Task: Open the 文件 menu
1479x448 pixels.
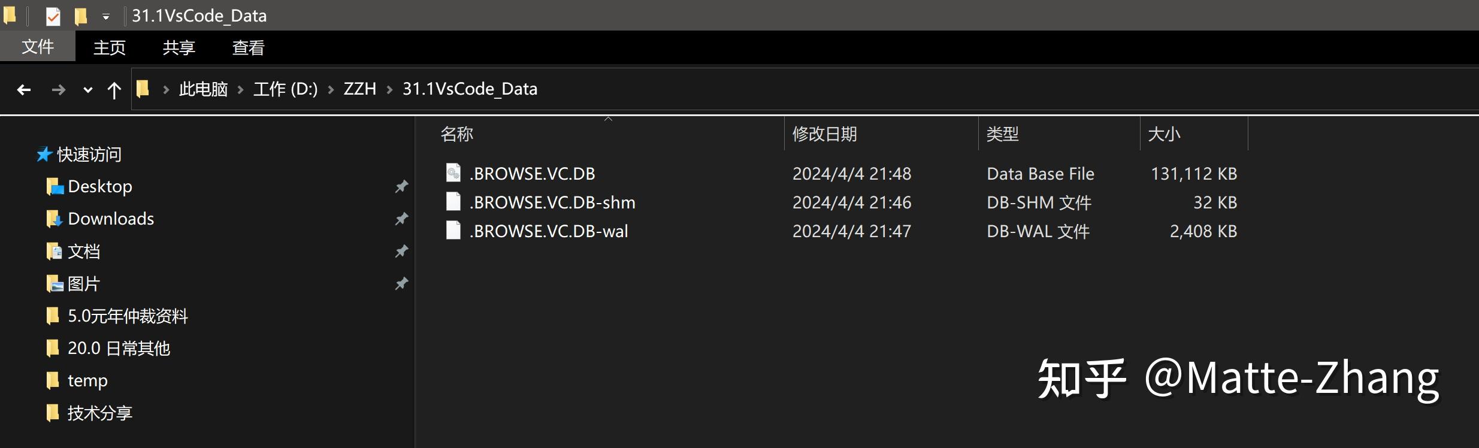Action: pyautogui.click(x=38, y=47)
